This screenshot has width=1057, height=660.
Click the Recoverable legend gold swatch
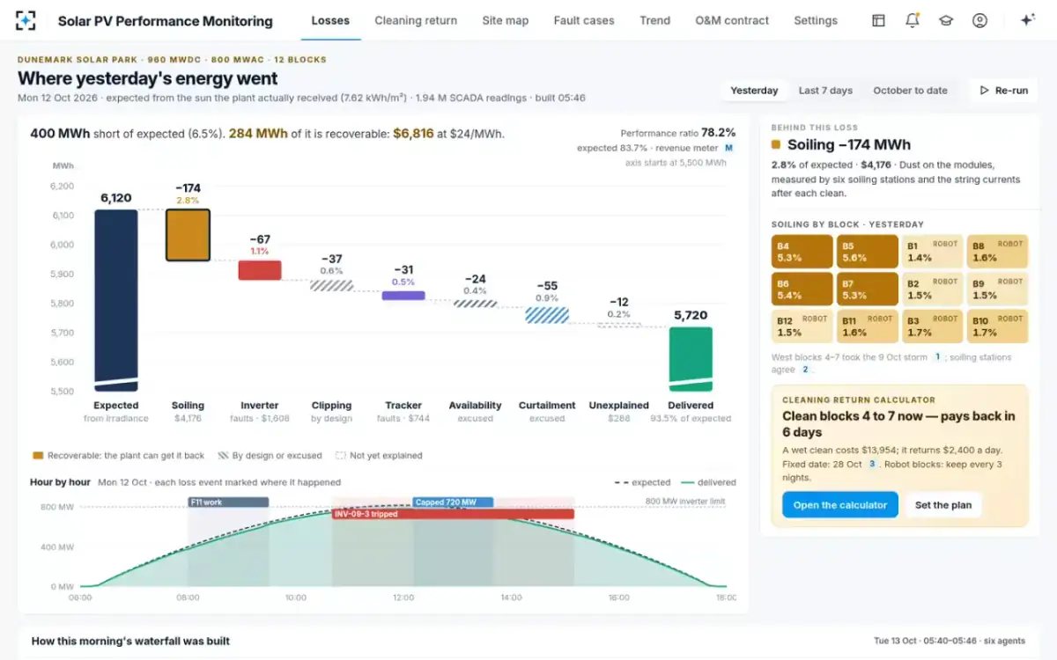point(38,456)
